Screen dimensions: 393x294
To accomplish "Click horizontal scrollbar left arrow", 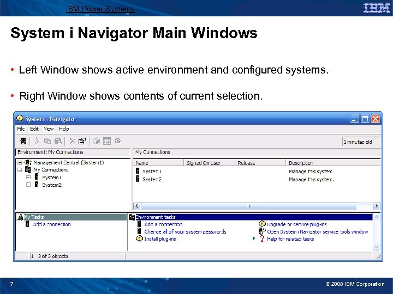I will coord(137,206).
